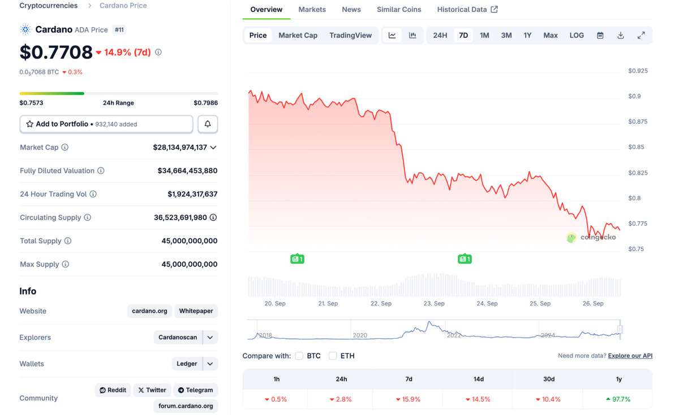This screenshot has height=415, width=679.
Task: Click Add to Portfolio button
Action: tap(106, 124)
